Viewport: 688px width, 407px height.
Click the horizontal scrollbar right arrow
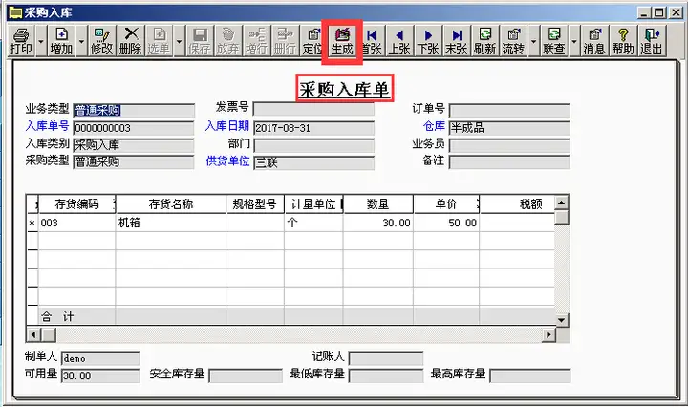pos(548,334)
